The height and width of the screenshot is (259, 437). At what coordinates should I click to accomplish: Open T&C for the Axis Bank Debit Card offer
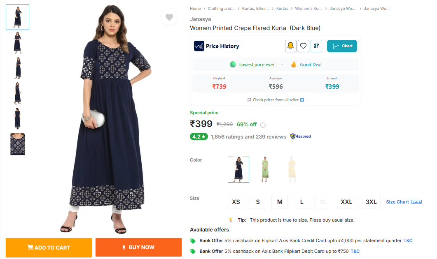355,251
